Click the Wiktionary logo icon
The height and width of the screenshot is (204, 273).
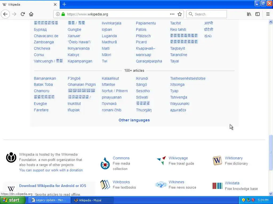tap(217, 160)
